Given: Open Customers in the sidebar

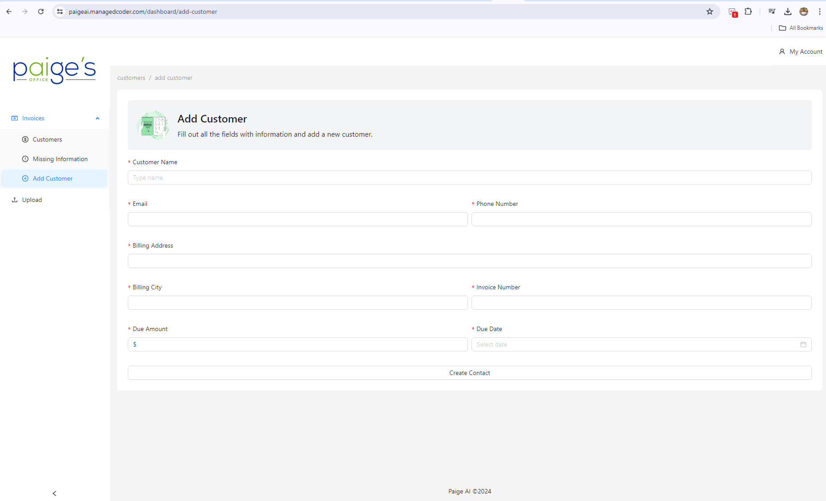Looking at the screenshot, I should 47,139.
